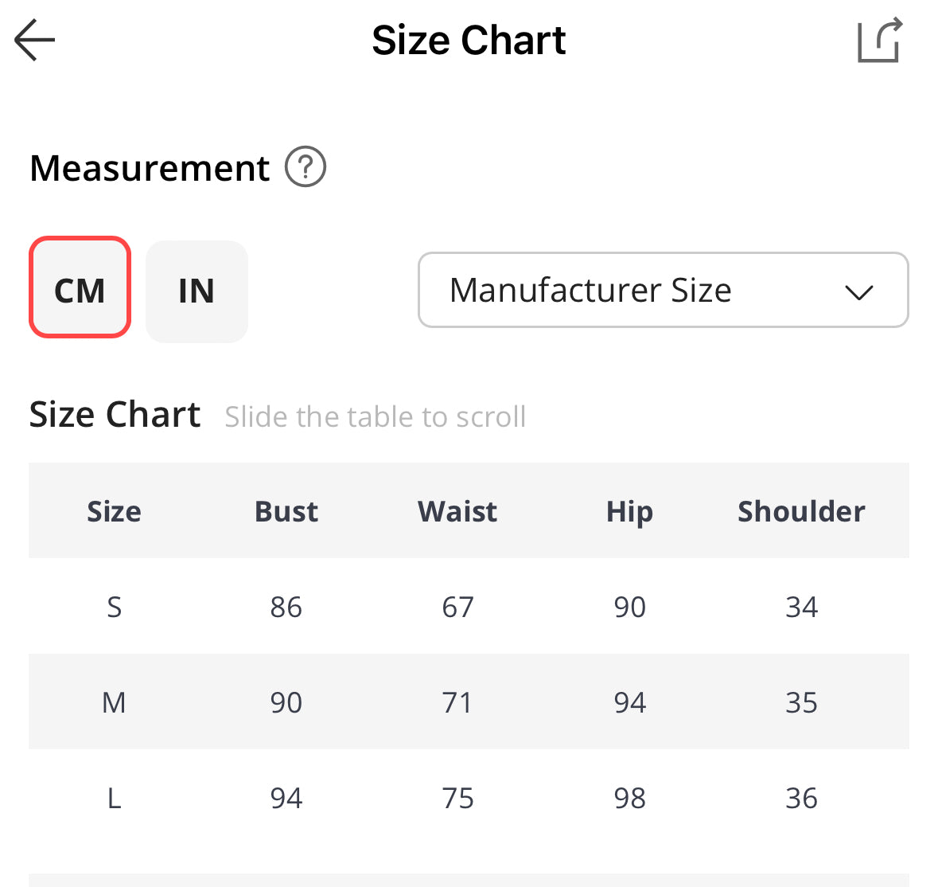Tap the 'Slide the table to scroll' hint
Viewport: 938px width, 887px height.
375,416
